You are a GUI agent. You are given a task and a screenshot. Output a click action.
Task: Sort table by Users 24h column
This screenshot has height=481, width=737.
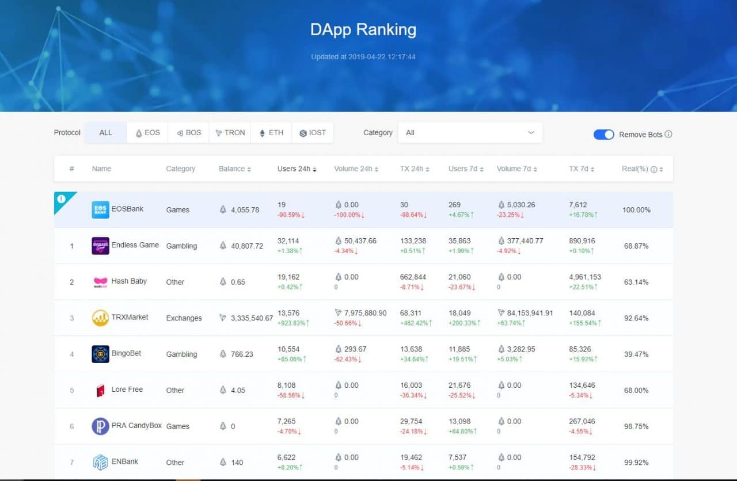click(297, 169)
